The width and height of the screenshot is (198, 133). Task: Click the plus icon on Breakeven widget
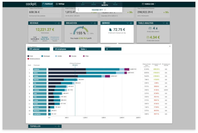tap(95, 23)
